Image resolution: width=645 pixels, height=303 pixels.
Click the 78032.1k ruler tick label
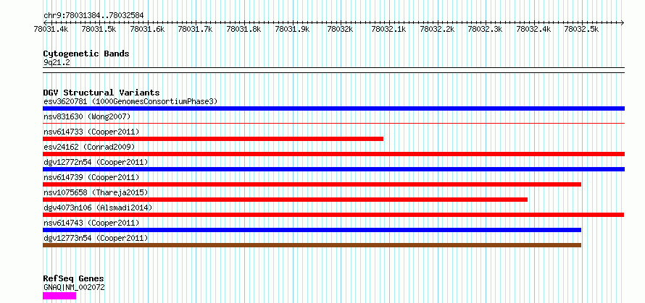[x=388, y=29]
